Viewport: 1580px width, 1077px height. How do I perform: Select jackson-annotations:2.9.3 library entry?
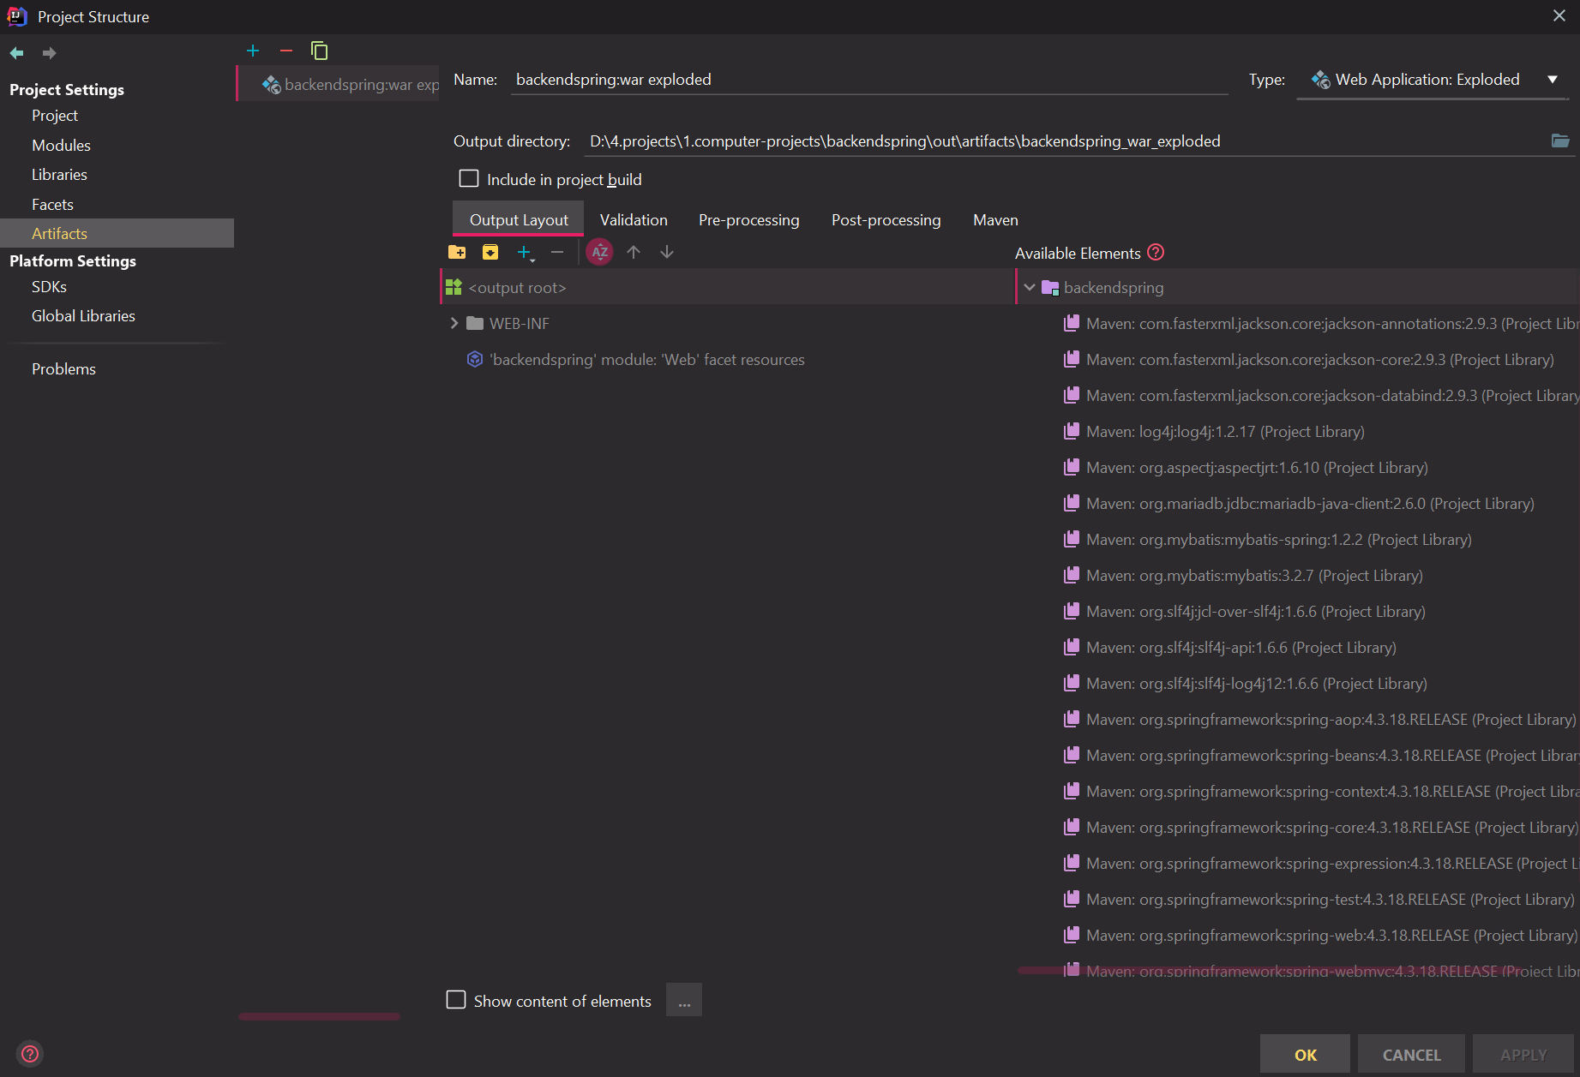(1320, 323)
